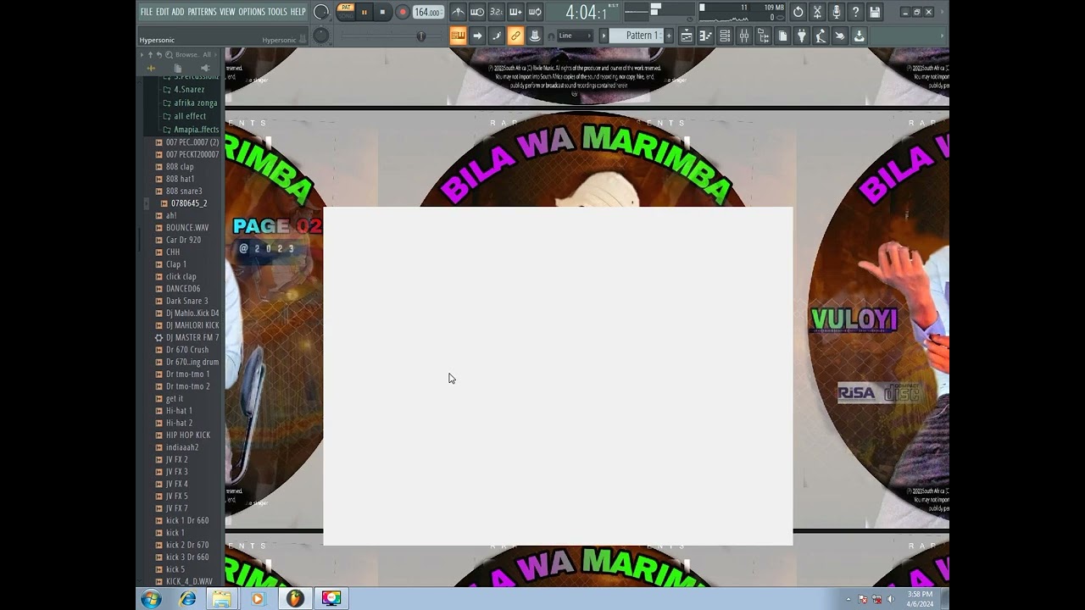
Task: Open the plugin picker plug icon
Action: pyautogui.click(x=801, y=36)
